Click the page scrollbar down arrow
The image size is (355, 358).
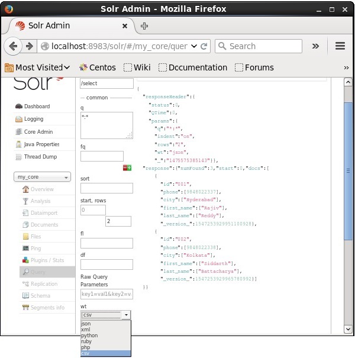[348, 329]
